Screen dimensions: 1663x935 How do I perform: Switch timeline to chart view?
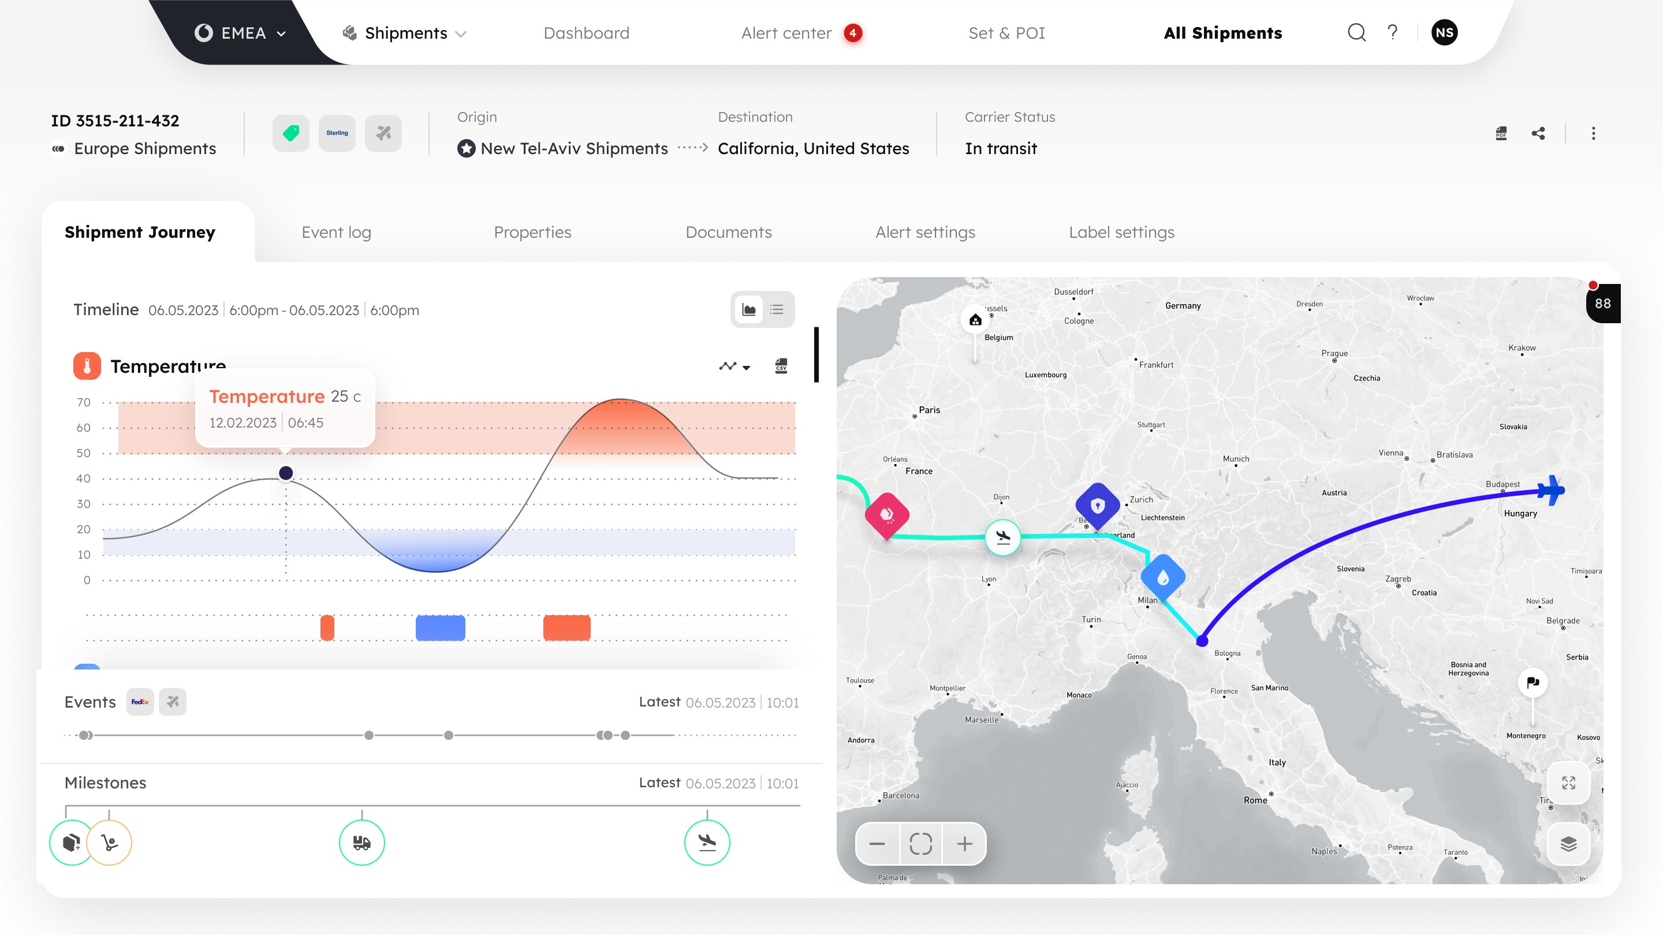point(749,310)
